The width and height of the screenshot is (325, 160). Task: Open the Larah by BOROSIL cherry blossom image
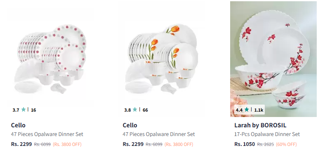(273, 59)
